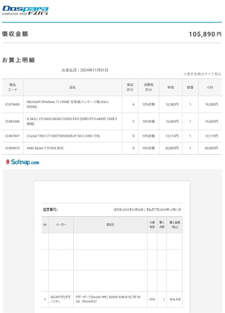The height and width of the screenshot is (313, 225).
Task: Click subtotal 16,600円 for G.SKILL memory
Action: click(211, 121)
